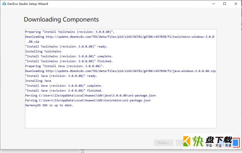Click the 'Preparing "Install Java' log line
This screenshot has height=153, width=242.
64,66
